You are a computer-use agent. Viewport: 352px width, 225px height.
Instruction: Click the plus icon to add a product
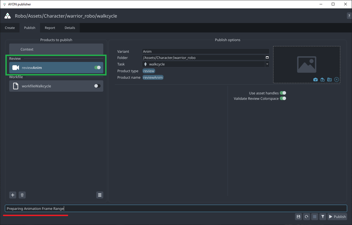(13, 195)
